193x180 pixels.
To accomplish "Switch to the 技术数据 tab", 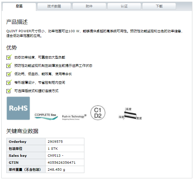I will (x=54, y=6).
